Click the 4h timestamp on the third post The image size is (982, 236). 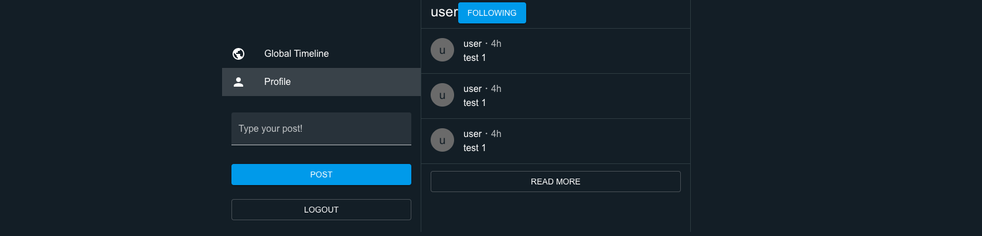(496, 134)
